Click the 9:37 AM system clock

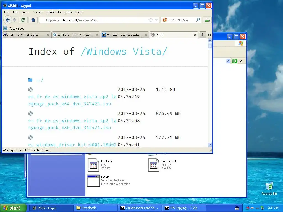[x=273, y=208]
